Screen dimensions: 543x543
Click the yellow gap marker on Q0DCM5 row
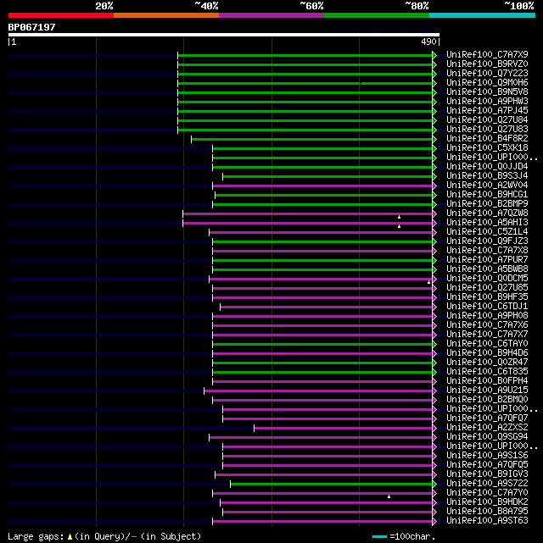(x=429, y=282)
